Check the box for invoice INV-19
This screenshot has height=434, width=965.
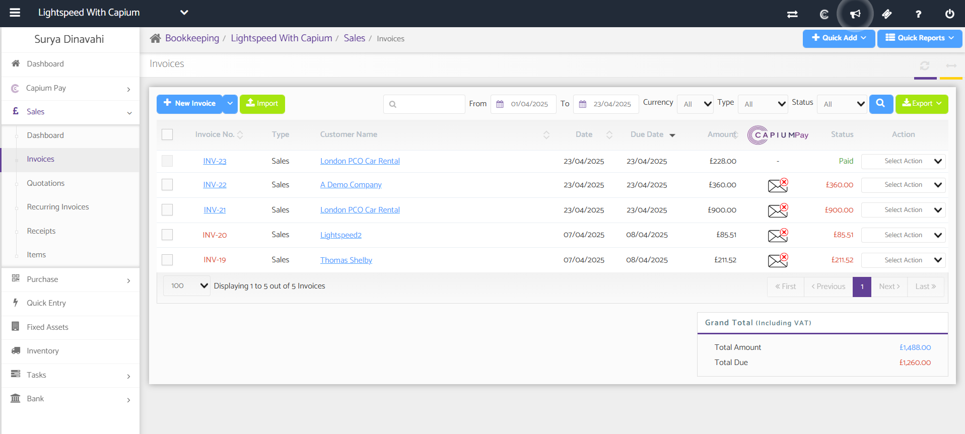click(167, 260)
